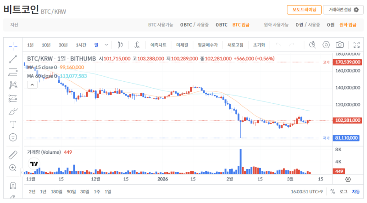Select the horizontal lines Fibonacci tool
The width and height of the screenshot is (367, 203).
tap(13, 72)
